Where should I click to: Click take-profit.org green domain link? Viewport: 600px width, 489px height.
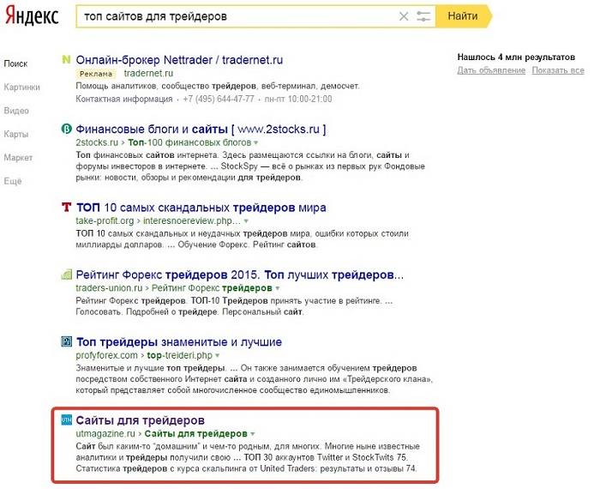click(x=105, y=221)
